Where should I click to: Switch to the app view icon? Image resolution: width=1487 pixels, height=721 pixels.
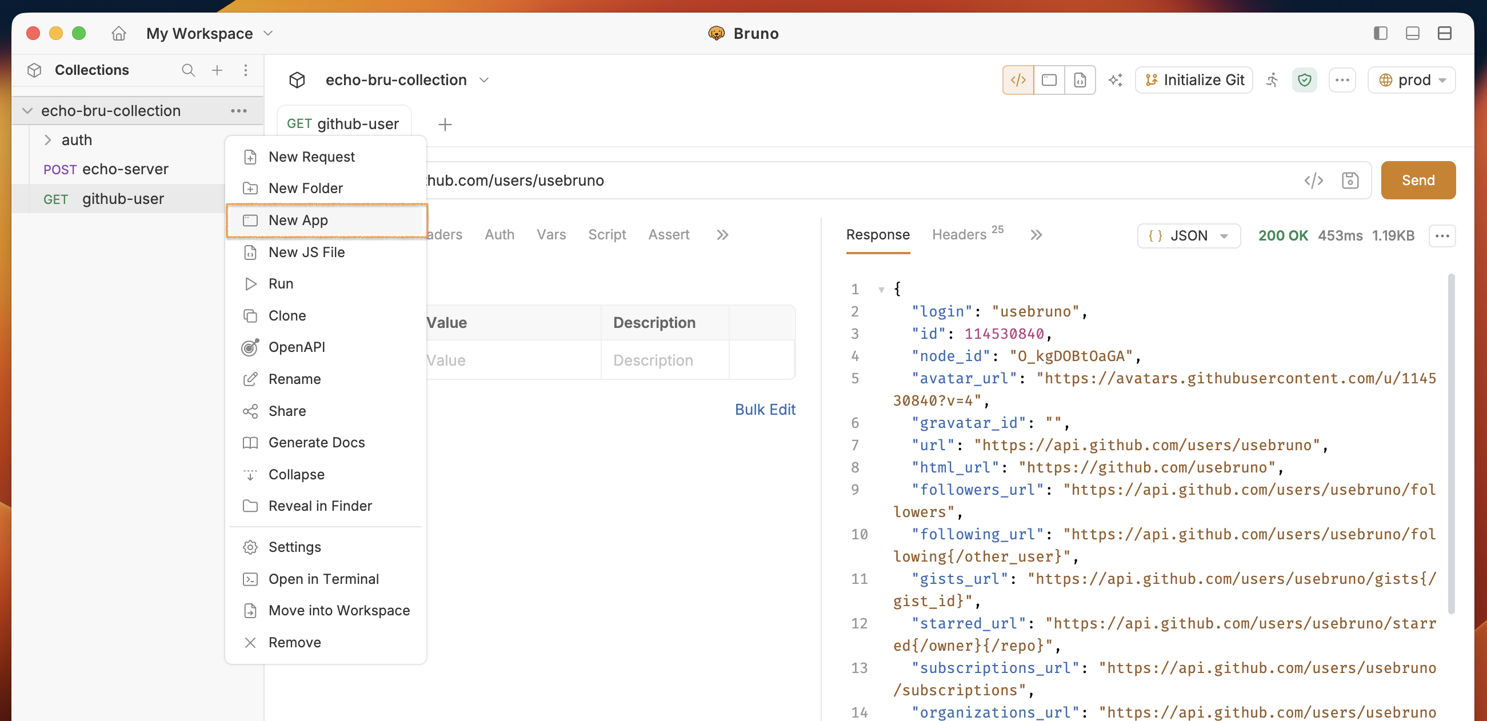tap(1049, 80)
